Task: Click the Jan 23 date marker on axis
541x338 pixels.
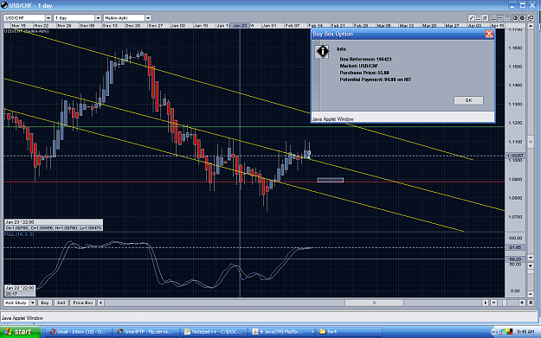Action: point(240,25)
